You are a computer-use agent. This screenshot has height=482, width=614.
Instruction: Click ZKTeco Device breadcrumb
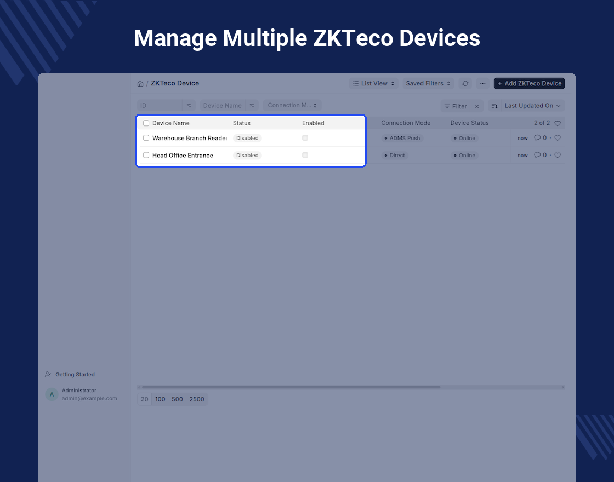175,83
